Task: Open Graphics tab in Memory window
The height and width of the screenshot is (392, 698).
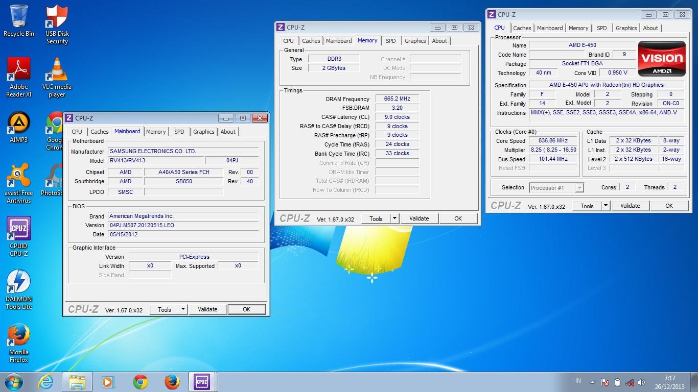Action: (415, 41)
